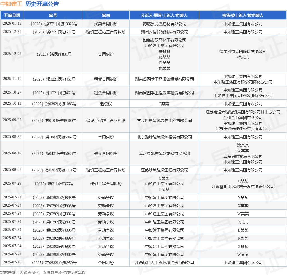Click plaintiff 宋某某
Screen dimensions: 287x275
click(164, 51)
